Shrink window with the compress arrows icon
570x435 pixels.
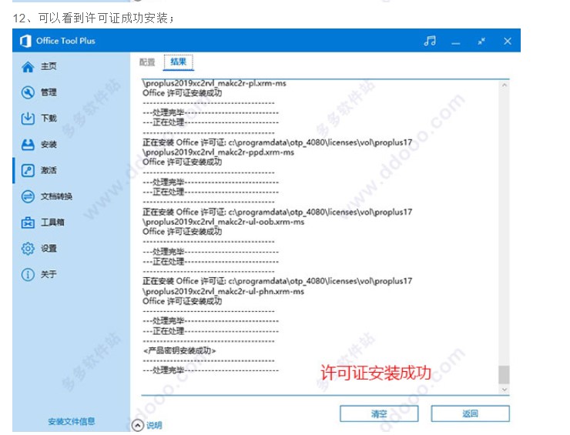pos(481,41)
